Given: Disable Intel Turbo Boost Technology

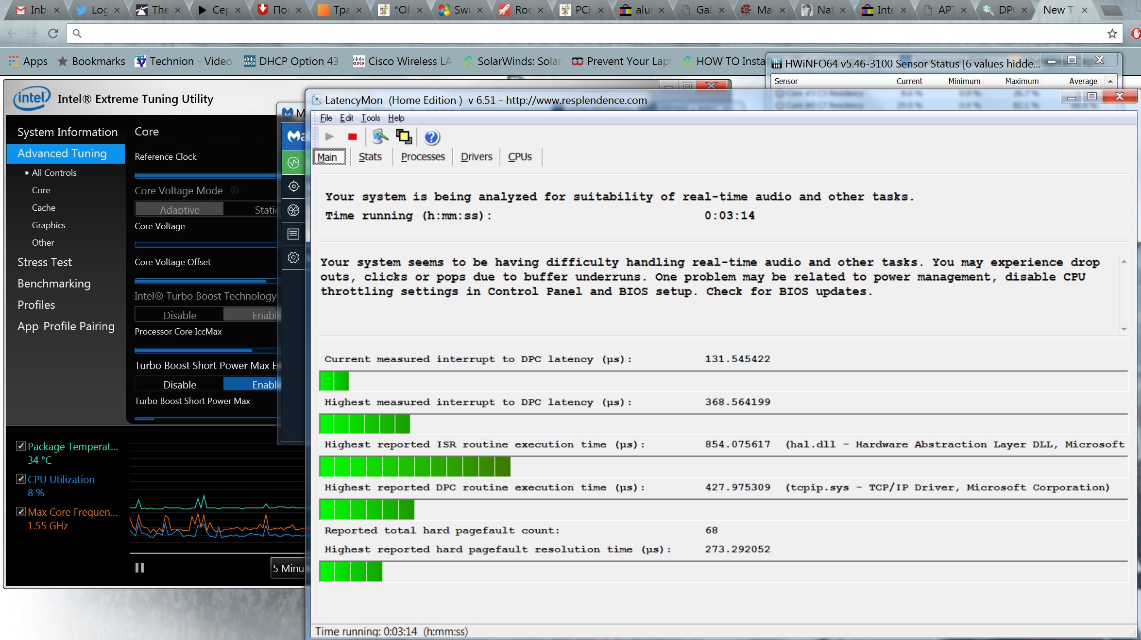Looking at the screenshot, I should click(179, 315).
